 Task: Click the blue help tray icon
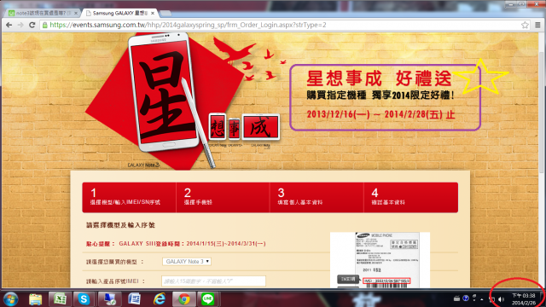pyautogui.click(x=466, y=298)
